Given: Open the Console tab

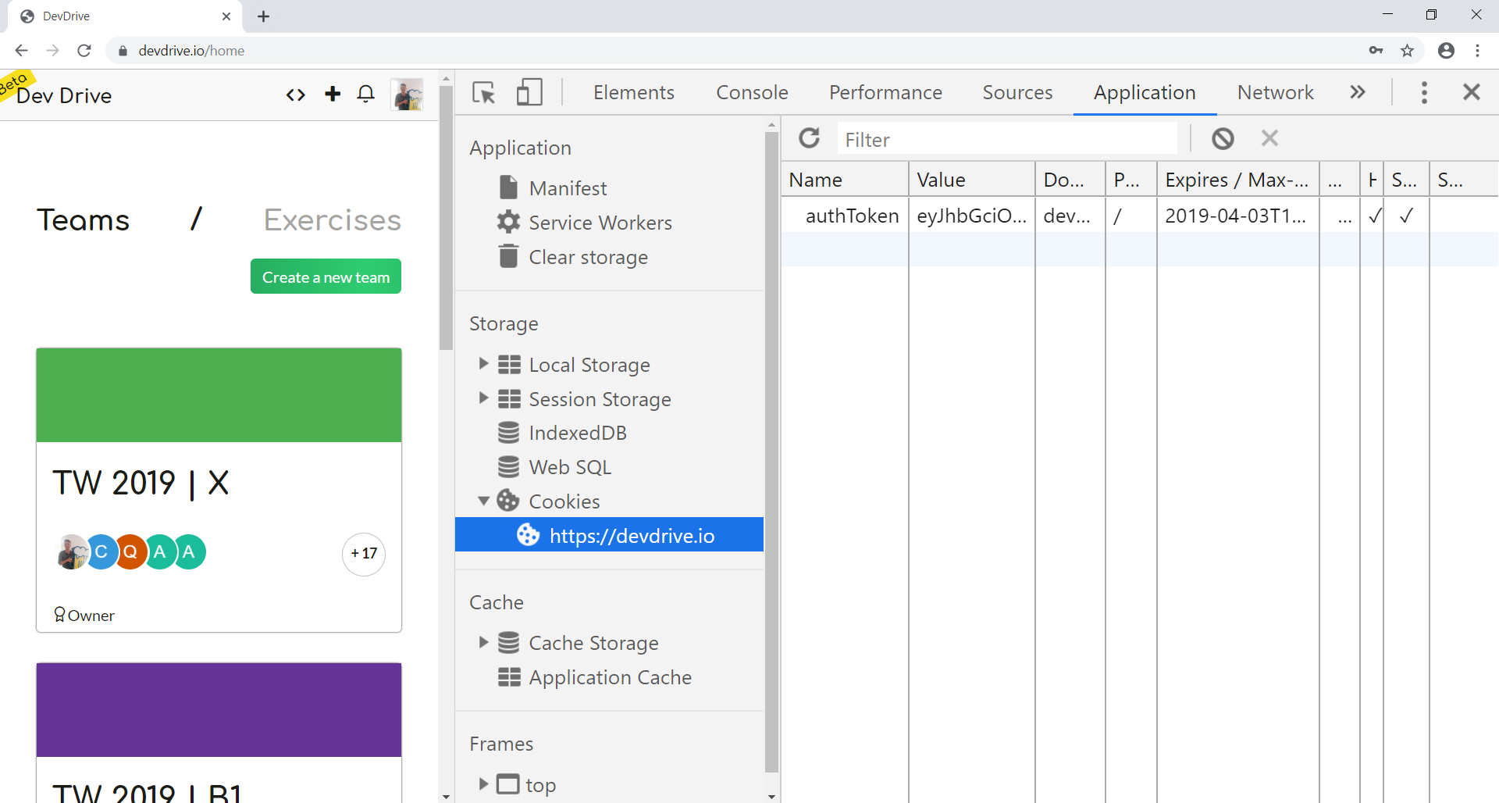Looking at the screenshot, I should pyautogui.click(x=752, y=93).
